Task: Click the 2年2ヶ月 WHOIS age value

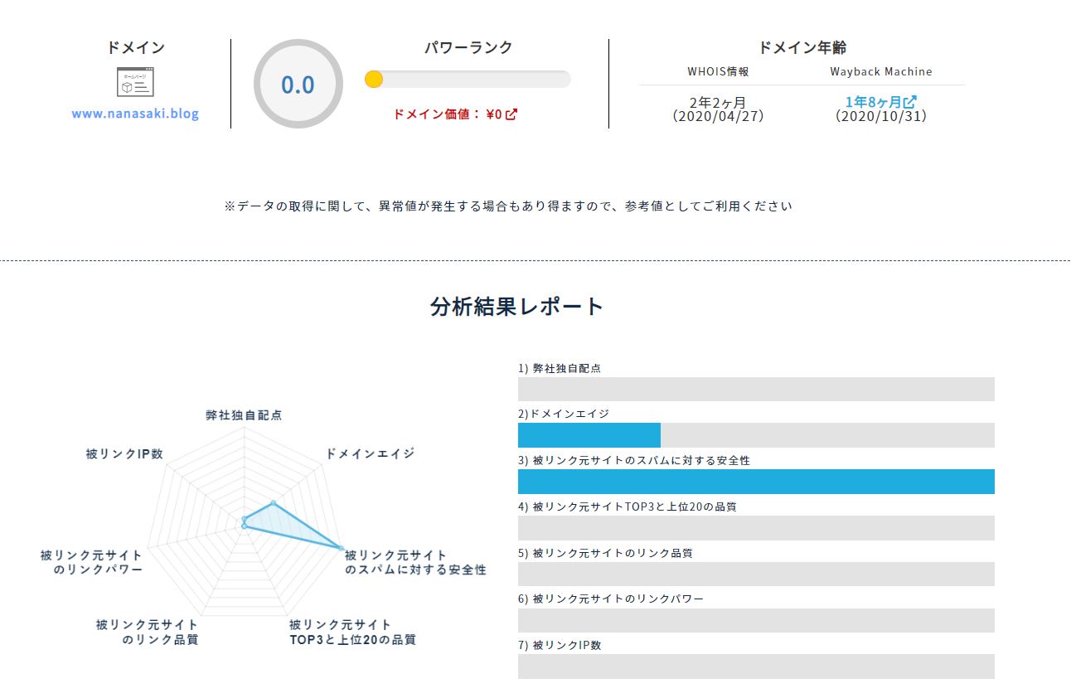Action: 718,102
